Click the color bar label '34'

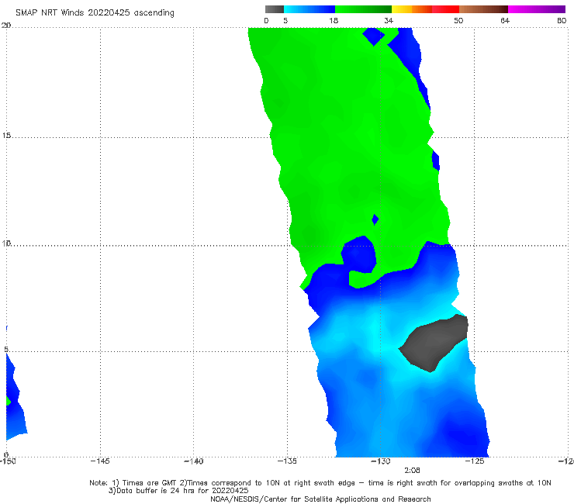(x=389, y=21)
